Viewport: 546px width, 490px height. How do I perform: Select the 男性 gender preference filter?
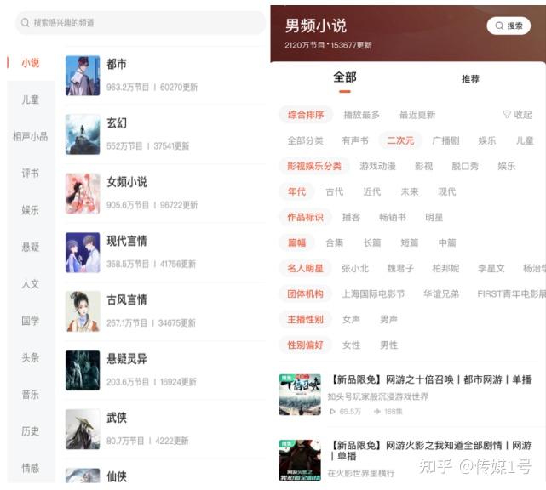coord(388,345)
